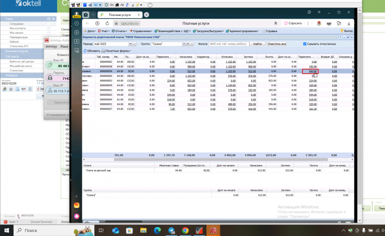The image size is (385, 236).
Task: Open the browser extensions puzzle icon
Action: [x=339, y=24]
